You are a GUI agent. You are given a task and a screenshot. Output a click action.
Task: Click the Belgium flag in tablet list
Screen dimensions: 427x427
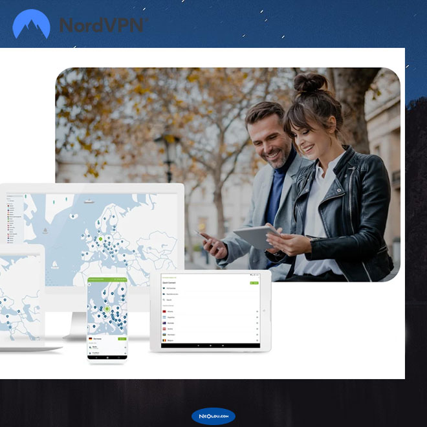click(166, 340)
